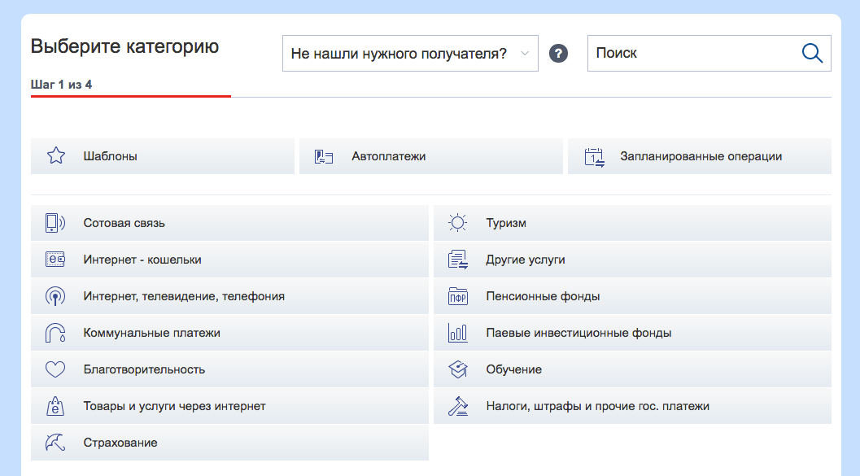The width and height of the screenshot is (860, 476).
Task: Open Паевые инвестиционные фонды category
Action: pyautogui.click(x=578, y=333)
